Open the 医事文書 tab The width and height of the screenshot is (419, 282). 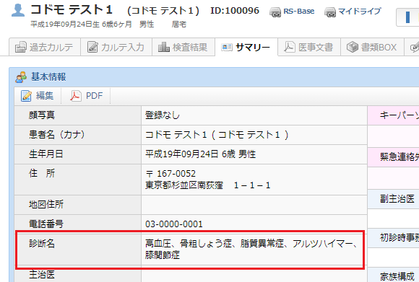click(309, 47)
